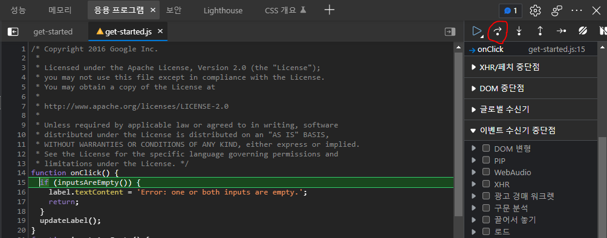Enable the XHR event checkbox

click(486, 184)
